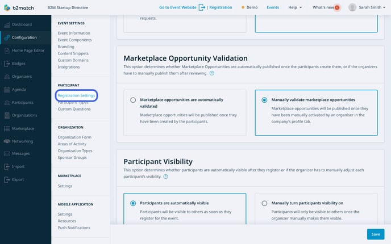Open Registration Settings in participant section
The image size is (391, 244).
pyautogui.click(x=76, y=95)
